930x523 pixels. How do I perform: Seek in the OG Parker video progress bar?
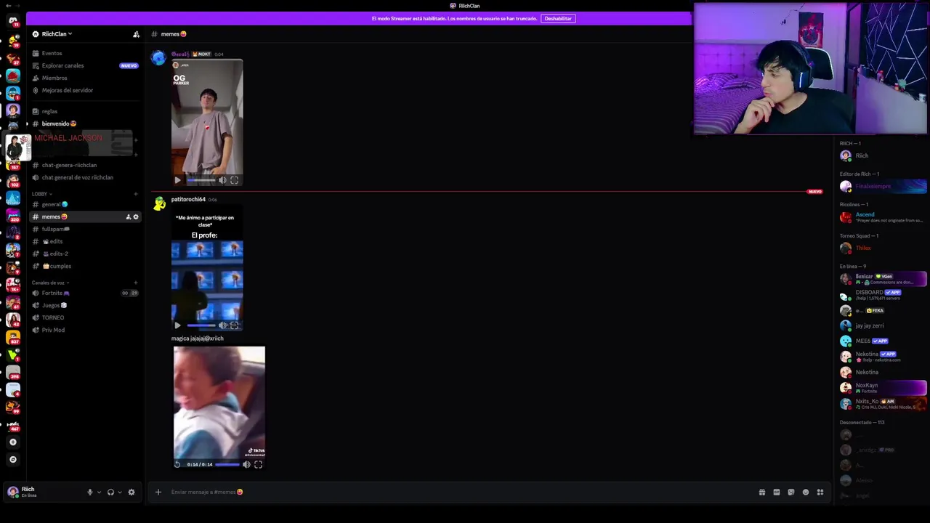click(201, 180)
